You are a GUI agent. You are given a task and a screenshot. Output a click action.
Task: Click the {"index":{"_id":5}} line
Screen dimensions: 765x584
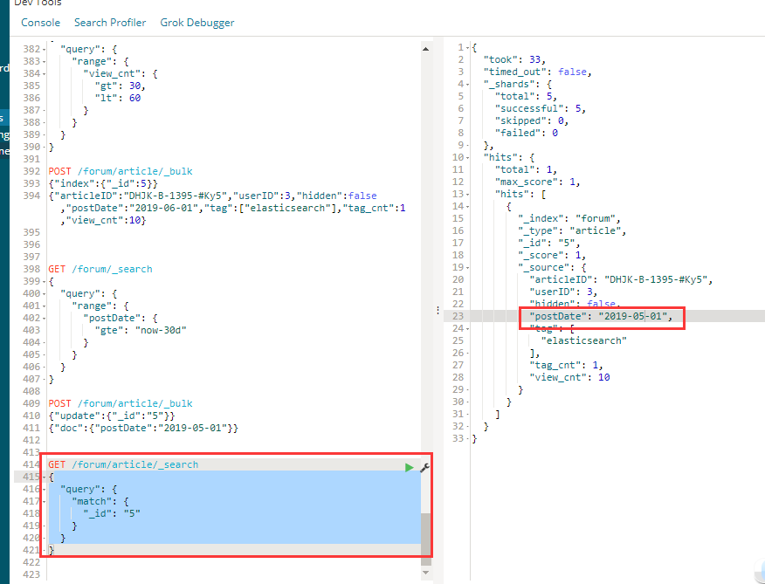point(103,183)
